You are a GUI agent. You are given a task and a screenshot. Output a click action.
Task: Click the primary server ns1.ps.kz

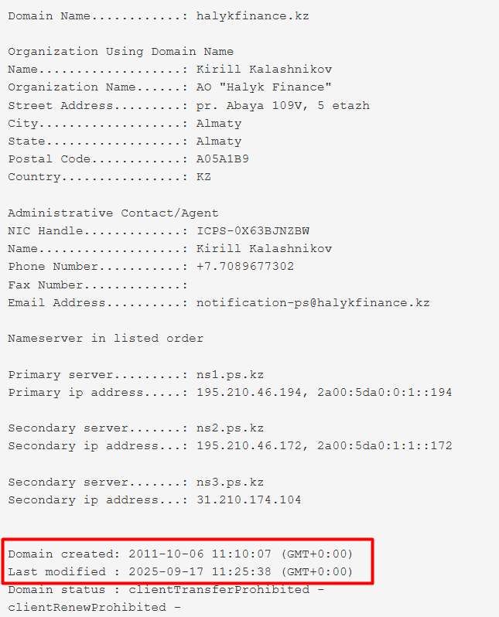point(230,374)
